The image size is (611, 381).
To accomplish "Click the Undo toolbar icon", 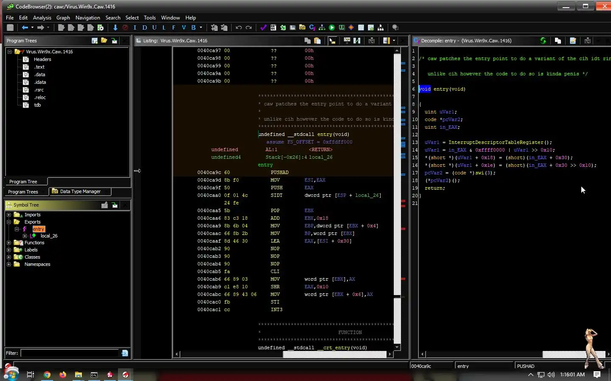I will pos(239,28).
